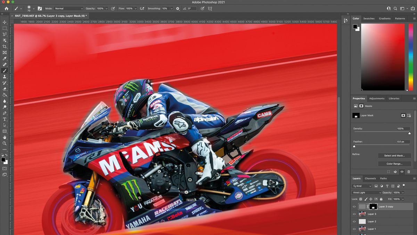Toggle brush settings panel icon
The image size is (417, 235).
[39, 8]
